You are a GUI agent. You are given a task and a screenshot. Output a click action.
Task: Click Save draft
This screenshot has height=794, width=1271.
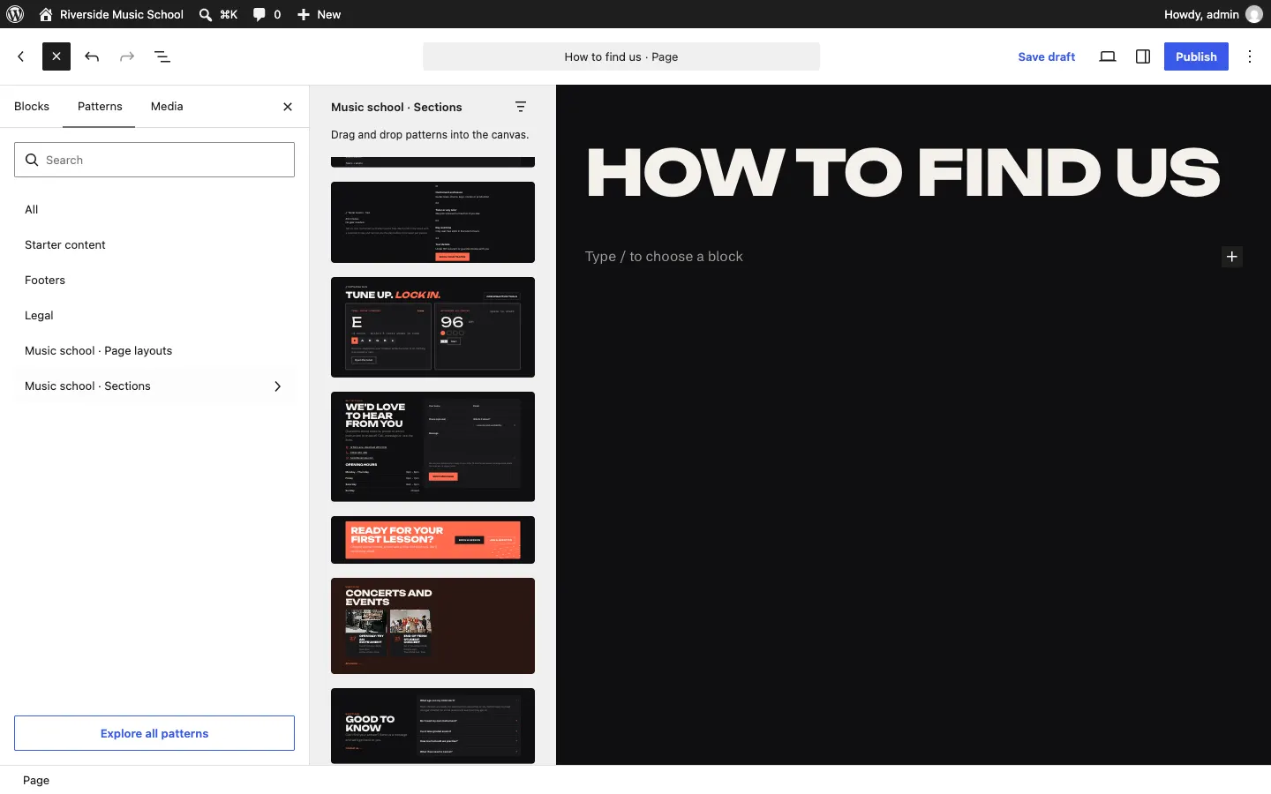click(1047, 56)
